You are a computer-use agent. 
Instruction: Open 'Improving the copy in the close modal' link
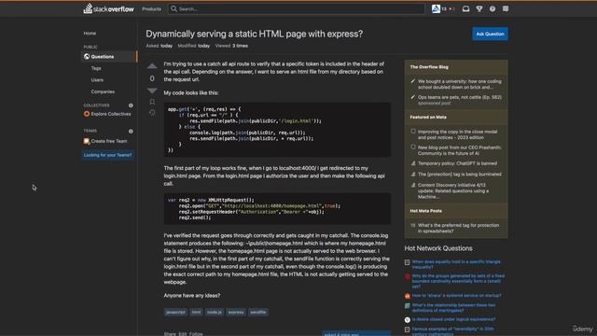(x=458, y=134)
